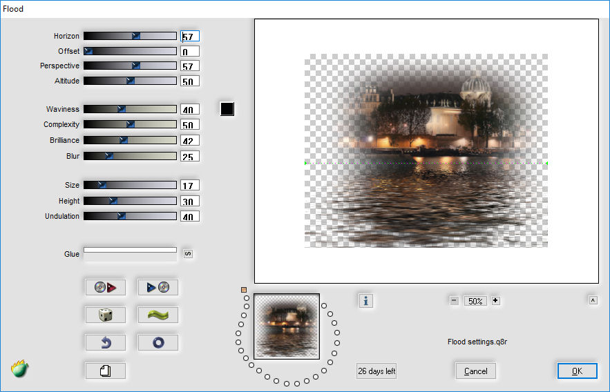Click the green wave button

(x=158, y=315)
